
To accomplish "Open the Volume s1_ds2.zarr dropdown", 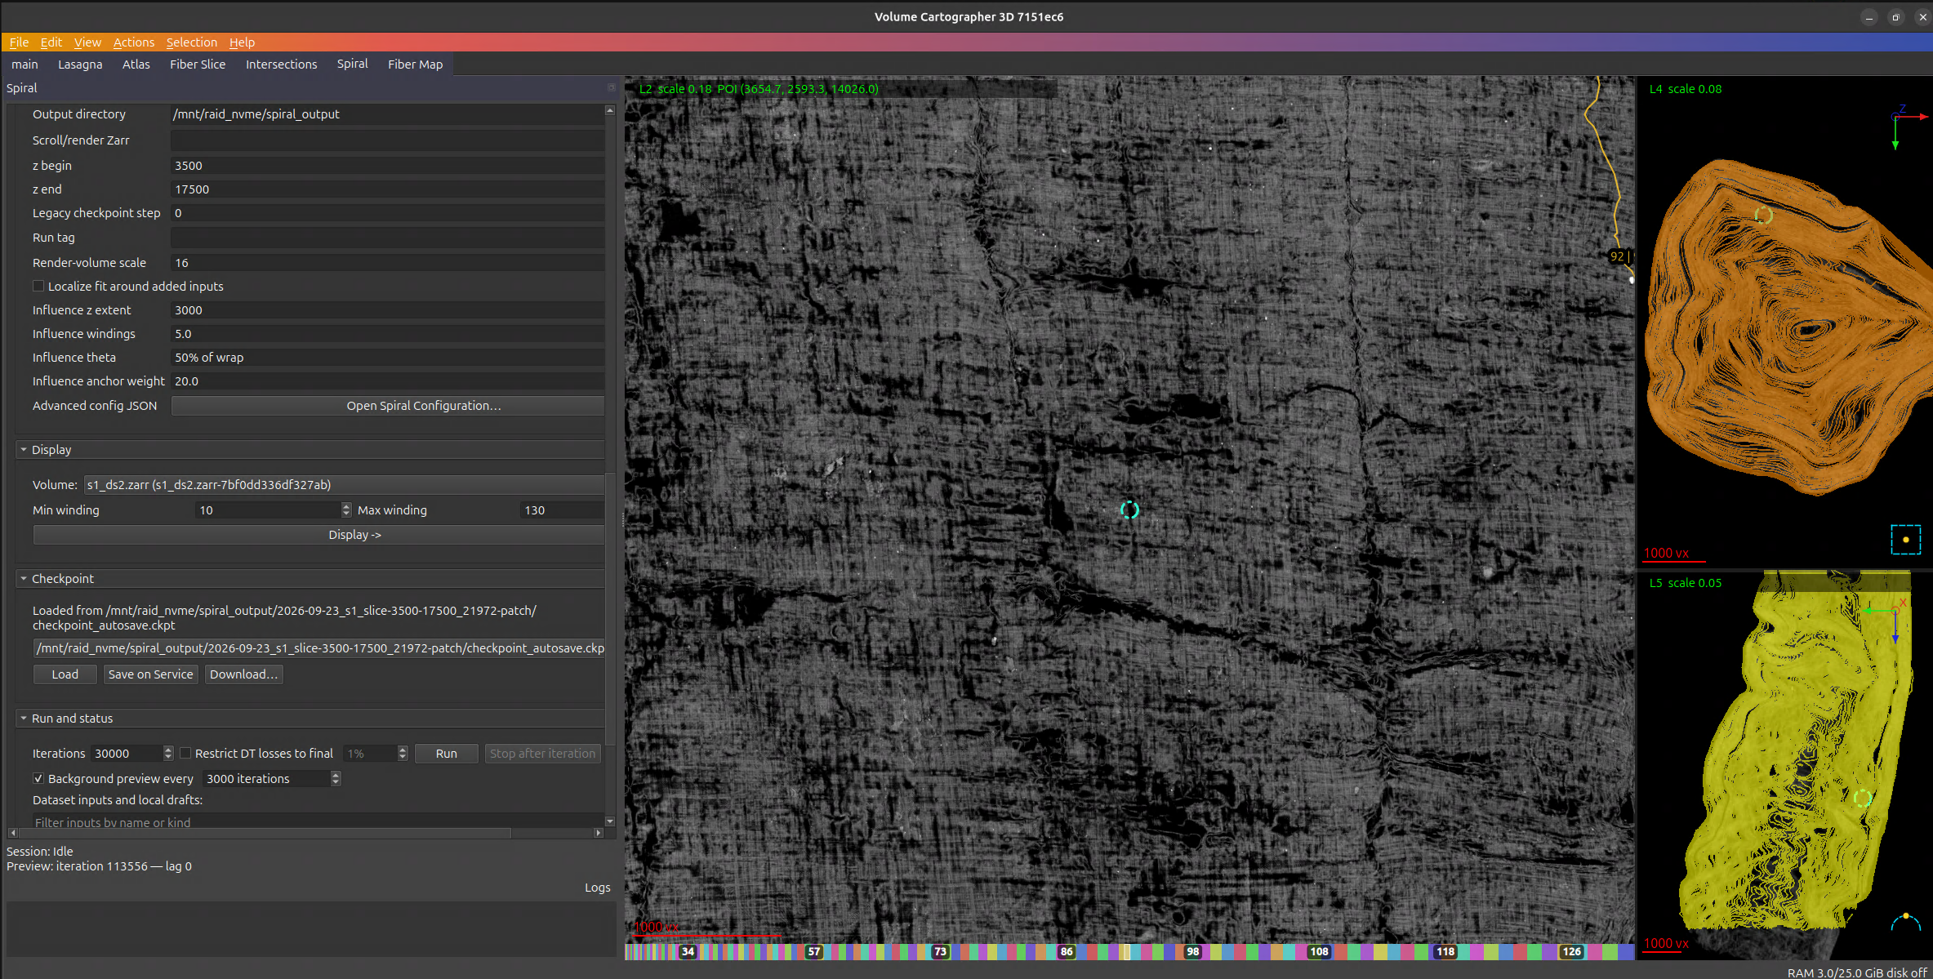I will pos(344,485).
